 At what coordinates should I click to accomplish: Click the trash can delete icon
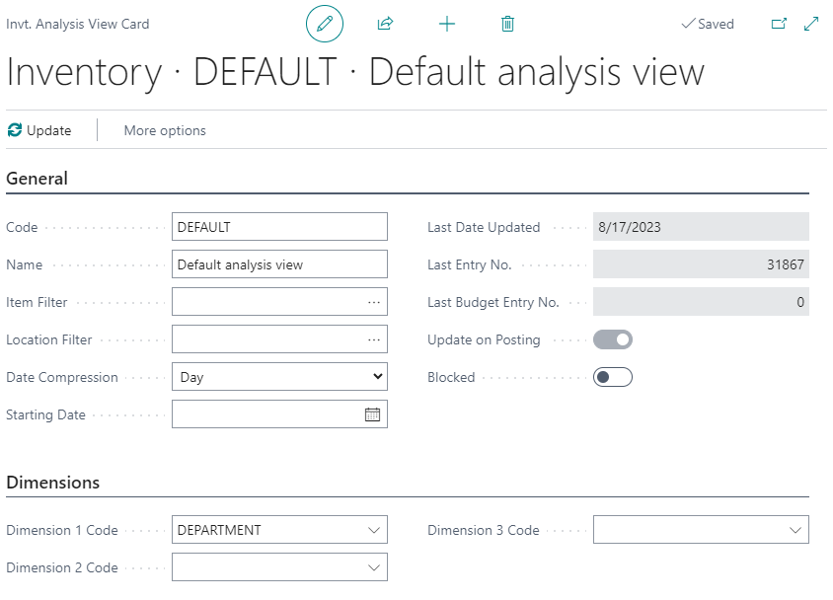(x=507, y=24)
